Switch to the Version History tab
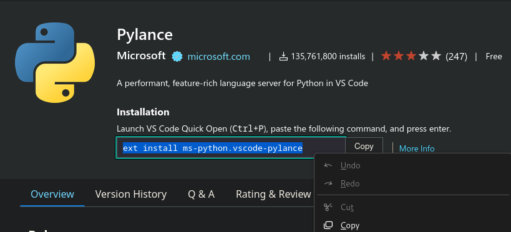Viewport: 511px width, 232px height. (x=131, y=194)
